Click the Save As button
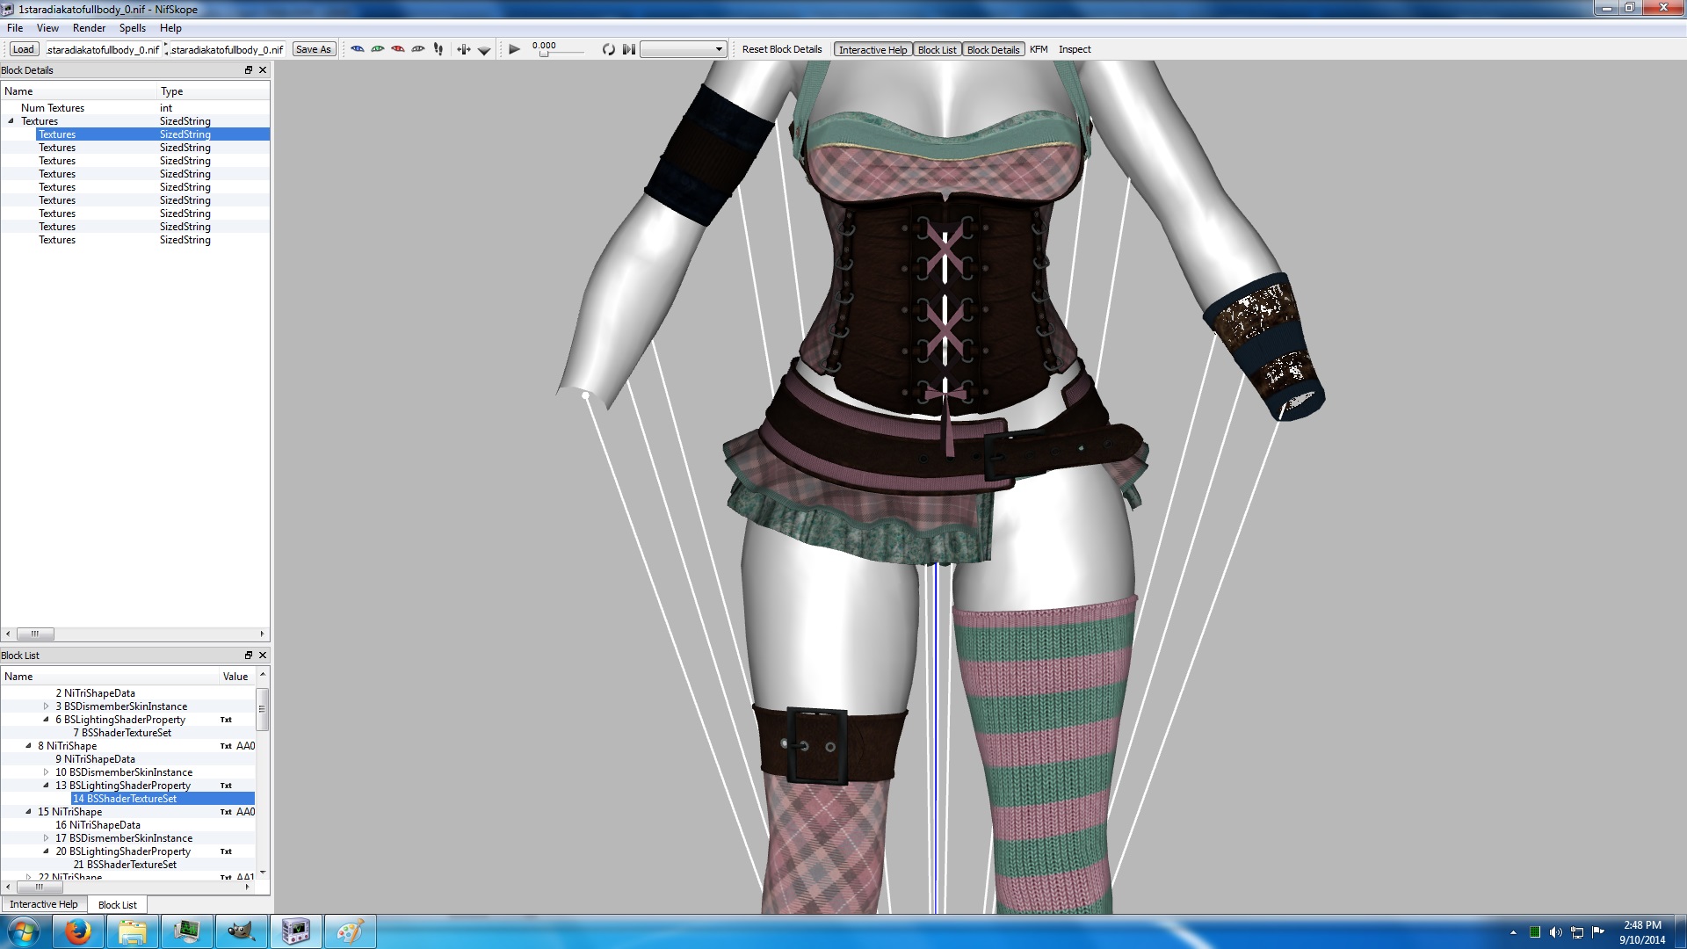The width and height of the screenshot is (1687, 949). pos(314,49)
